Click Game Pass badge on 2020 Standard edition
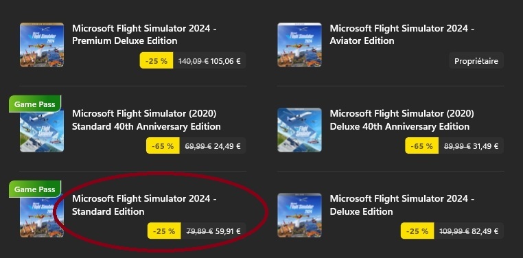Image resolution: width=523 pixels, height=258 pixels. 35,104
